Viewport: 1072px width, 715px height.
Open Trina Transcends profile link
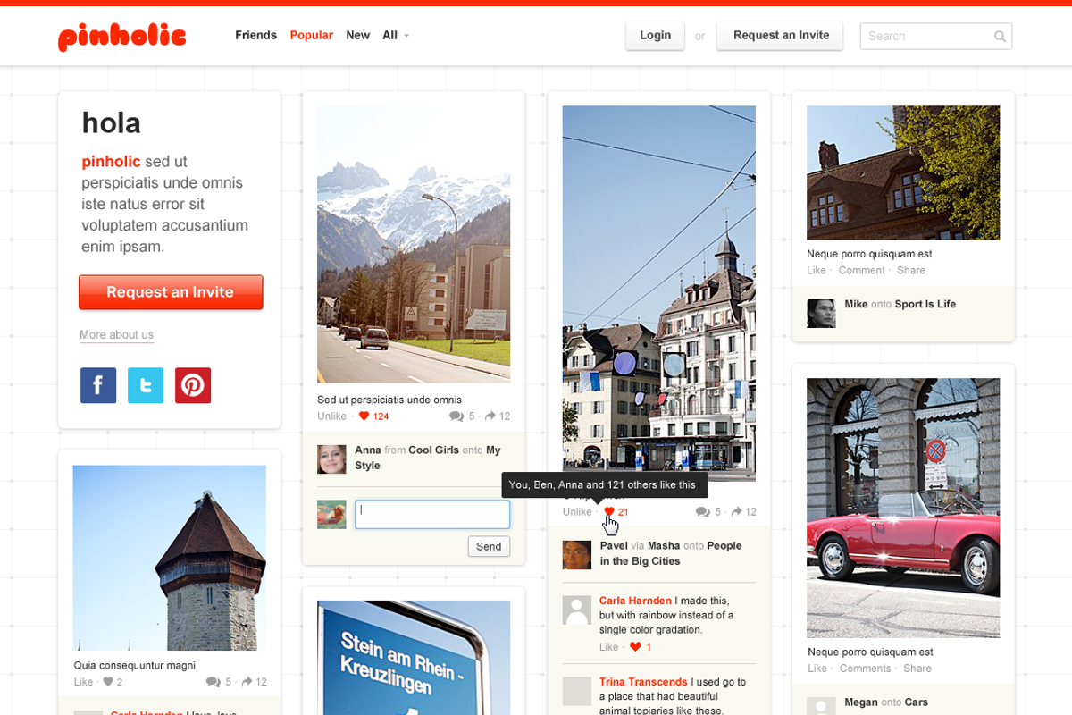pyautogui.click(x=643, y=682)
